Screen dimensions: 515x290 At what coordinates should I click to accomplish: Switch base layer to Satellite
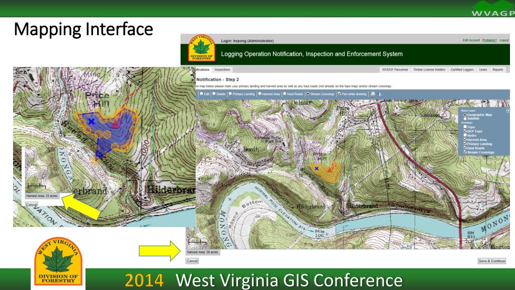(465, 119)
